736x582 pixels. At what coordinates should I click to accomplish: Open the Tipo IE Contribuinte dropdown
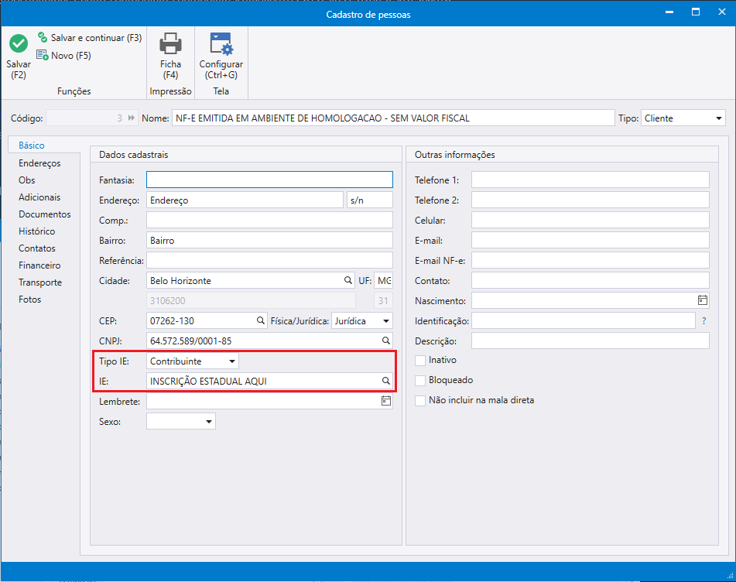click(193, 361)
